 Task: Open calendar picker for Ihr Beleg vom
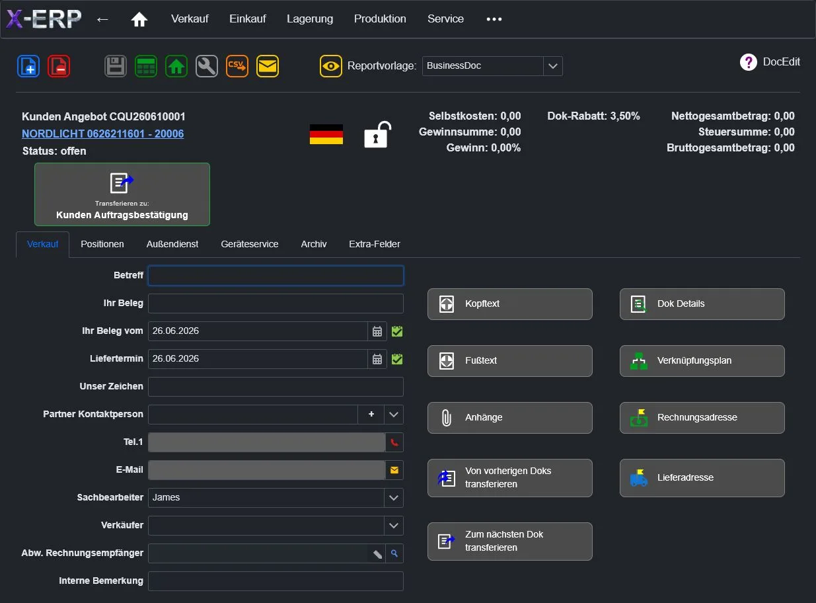click(x=377, y=331)
